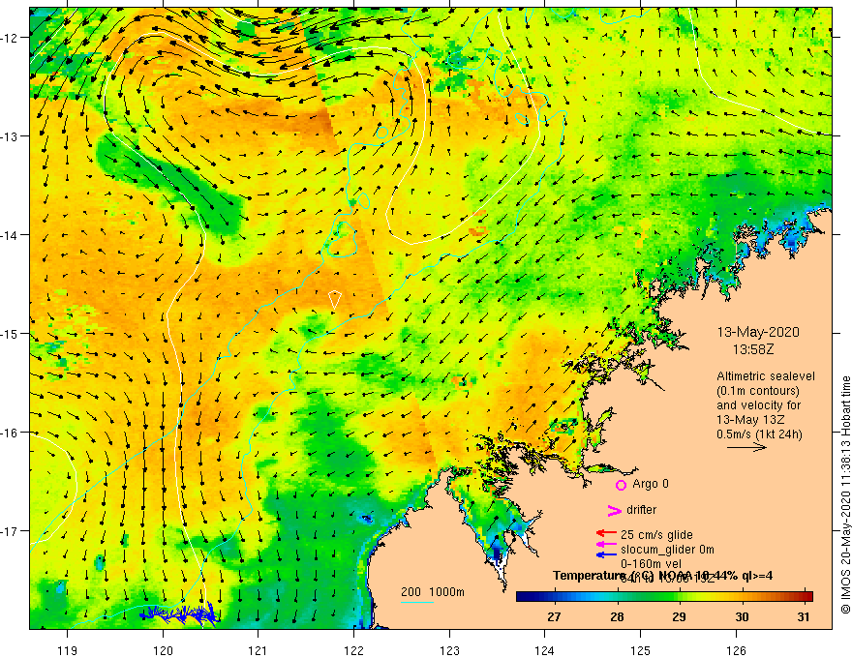
Task: Click the dark blue end of color bar
Action: pyautogui.click(x=523, y=597)
